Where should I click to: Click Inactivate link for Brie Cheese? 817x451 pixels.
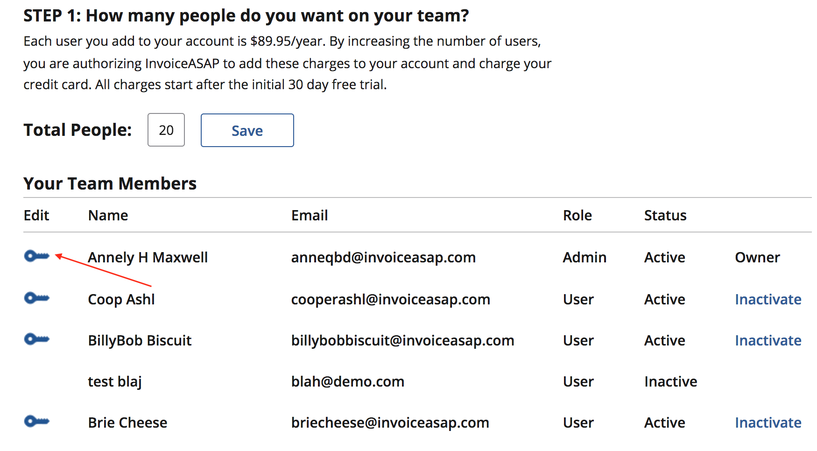coord(768,423)
